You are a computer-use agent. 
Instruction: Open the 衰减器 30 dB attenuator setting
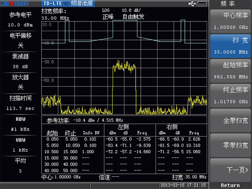(20, 61)
